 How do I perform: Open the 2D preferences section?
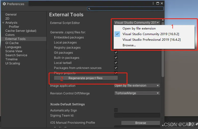click(x=7, y=19)
